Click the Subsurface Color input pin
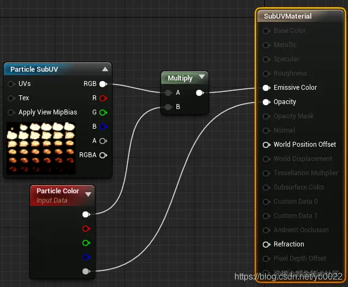The height and width of the screenshot is (287, 348). 267,187
